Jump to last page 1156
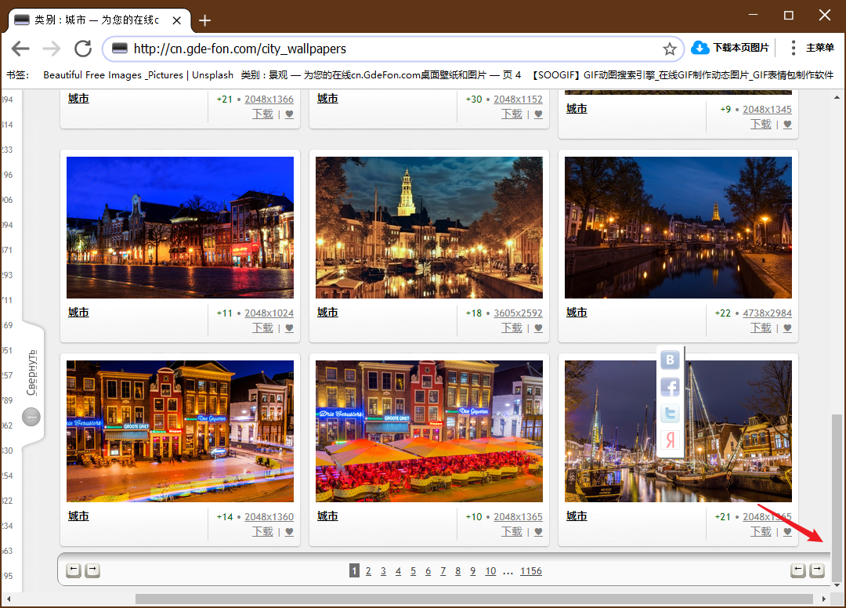This screenshot has height=608, width=846. [531, 570]
